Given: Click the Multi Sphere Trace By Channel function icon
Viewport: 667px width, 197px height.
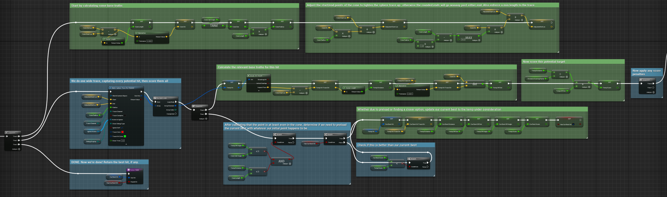Looking at the screenshot, I should pyautogui.click(x=110, y=88).
